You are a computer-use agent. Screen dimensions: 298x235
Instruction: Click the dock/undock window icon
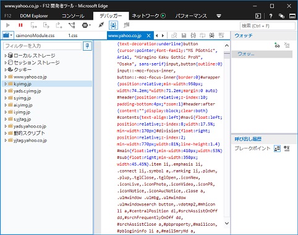tap(292, 16)
